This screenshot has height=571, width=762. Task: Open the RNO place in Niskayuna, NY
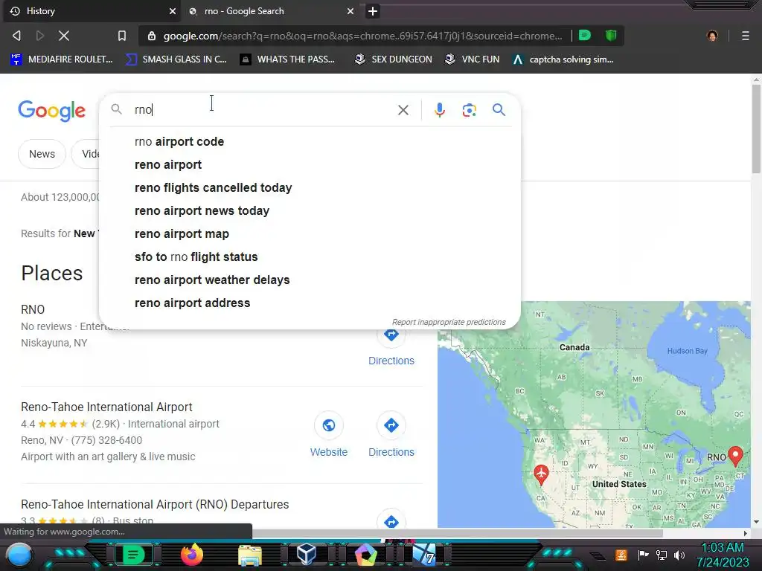33,310
